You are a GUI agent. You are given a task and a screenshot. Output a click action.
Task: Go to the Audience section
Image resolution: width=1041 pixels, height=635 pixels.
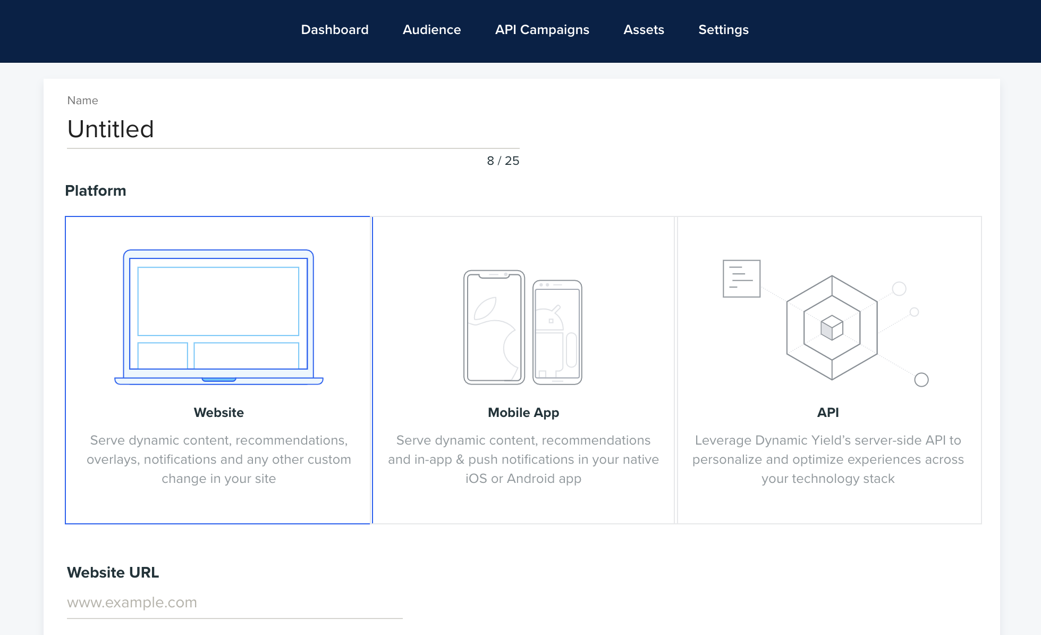tap(431, 30)
